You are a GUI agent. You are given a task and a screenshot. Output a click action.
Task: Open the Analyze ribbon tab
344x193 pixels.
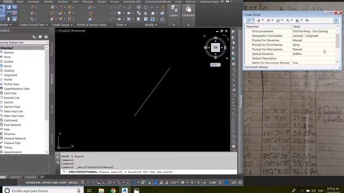click(63, 2)
